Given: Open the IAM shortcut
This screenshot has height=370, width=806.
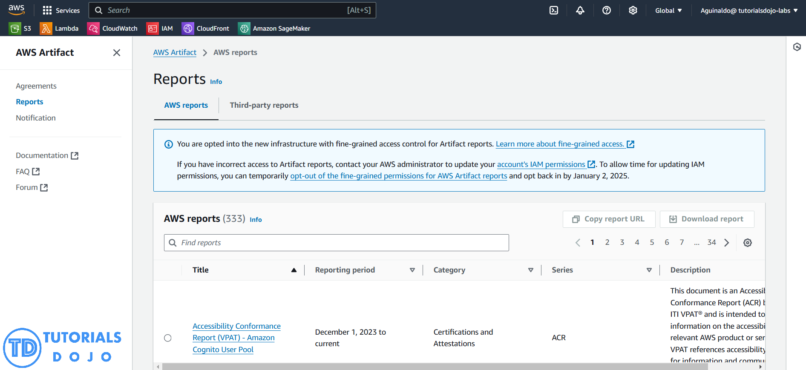Looking at the screenshot, I should pos(160,29).
